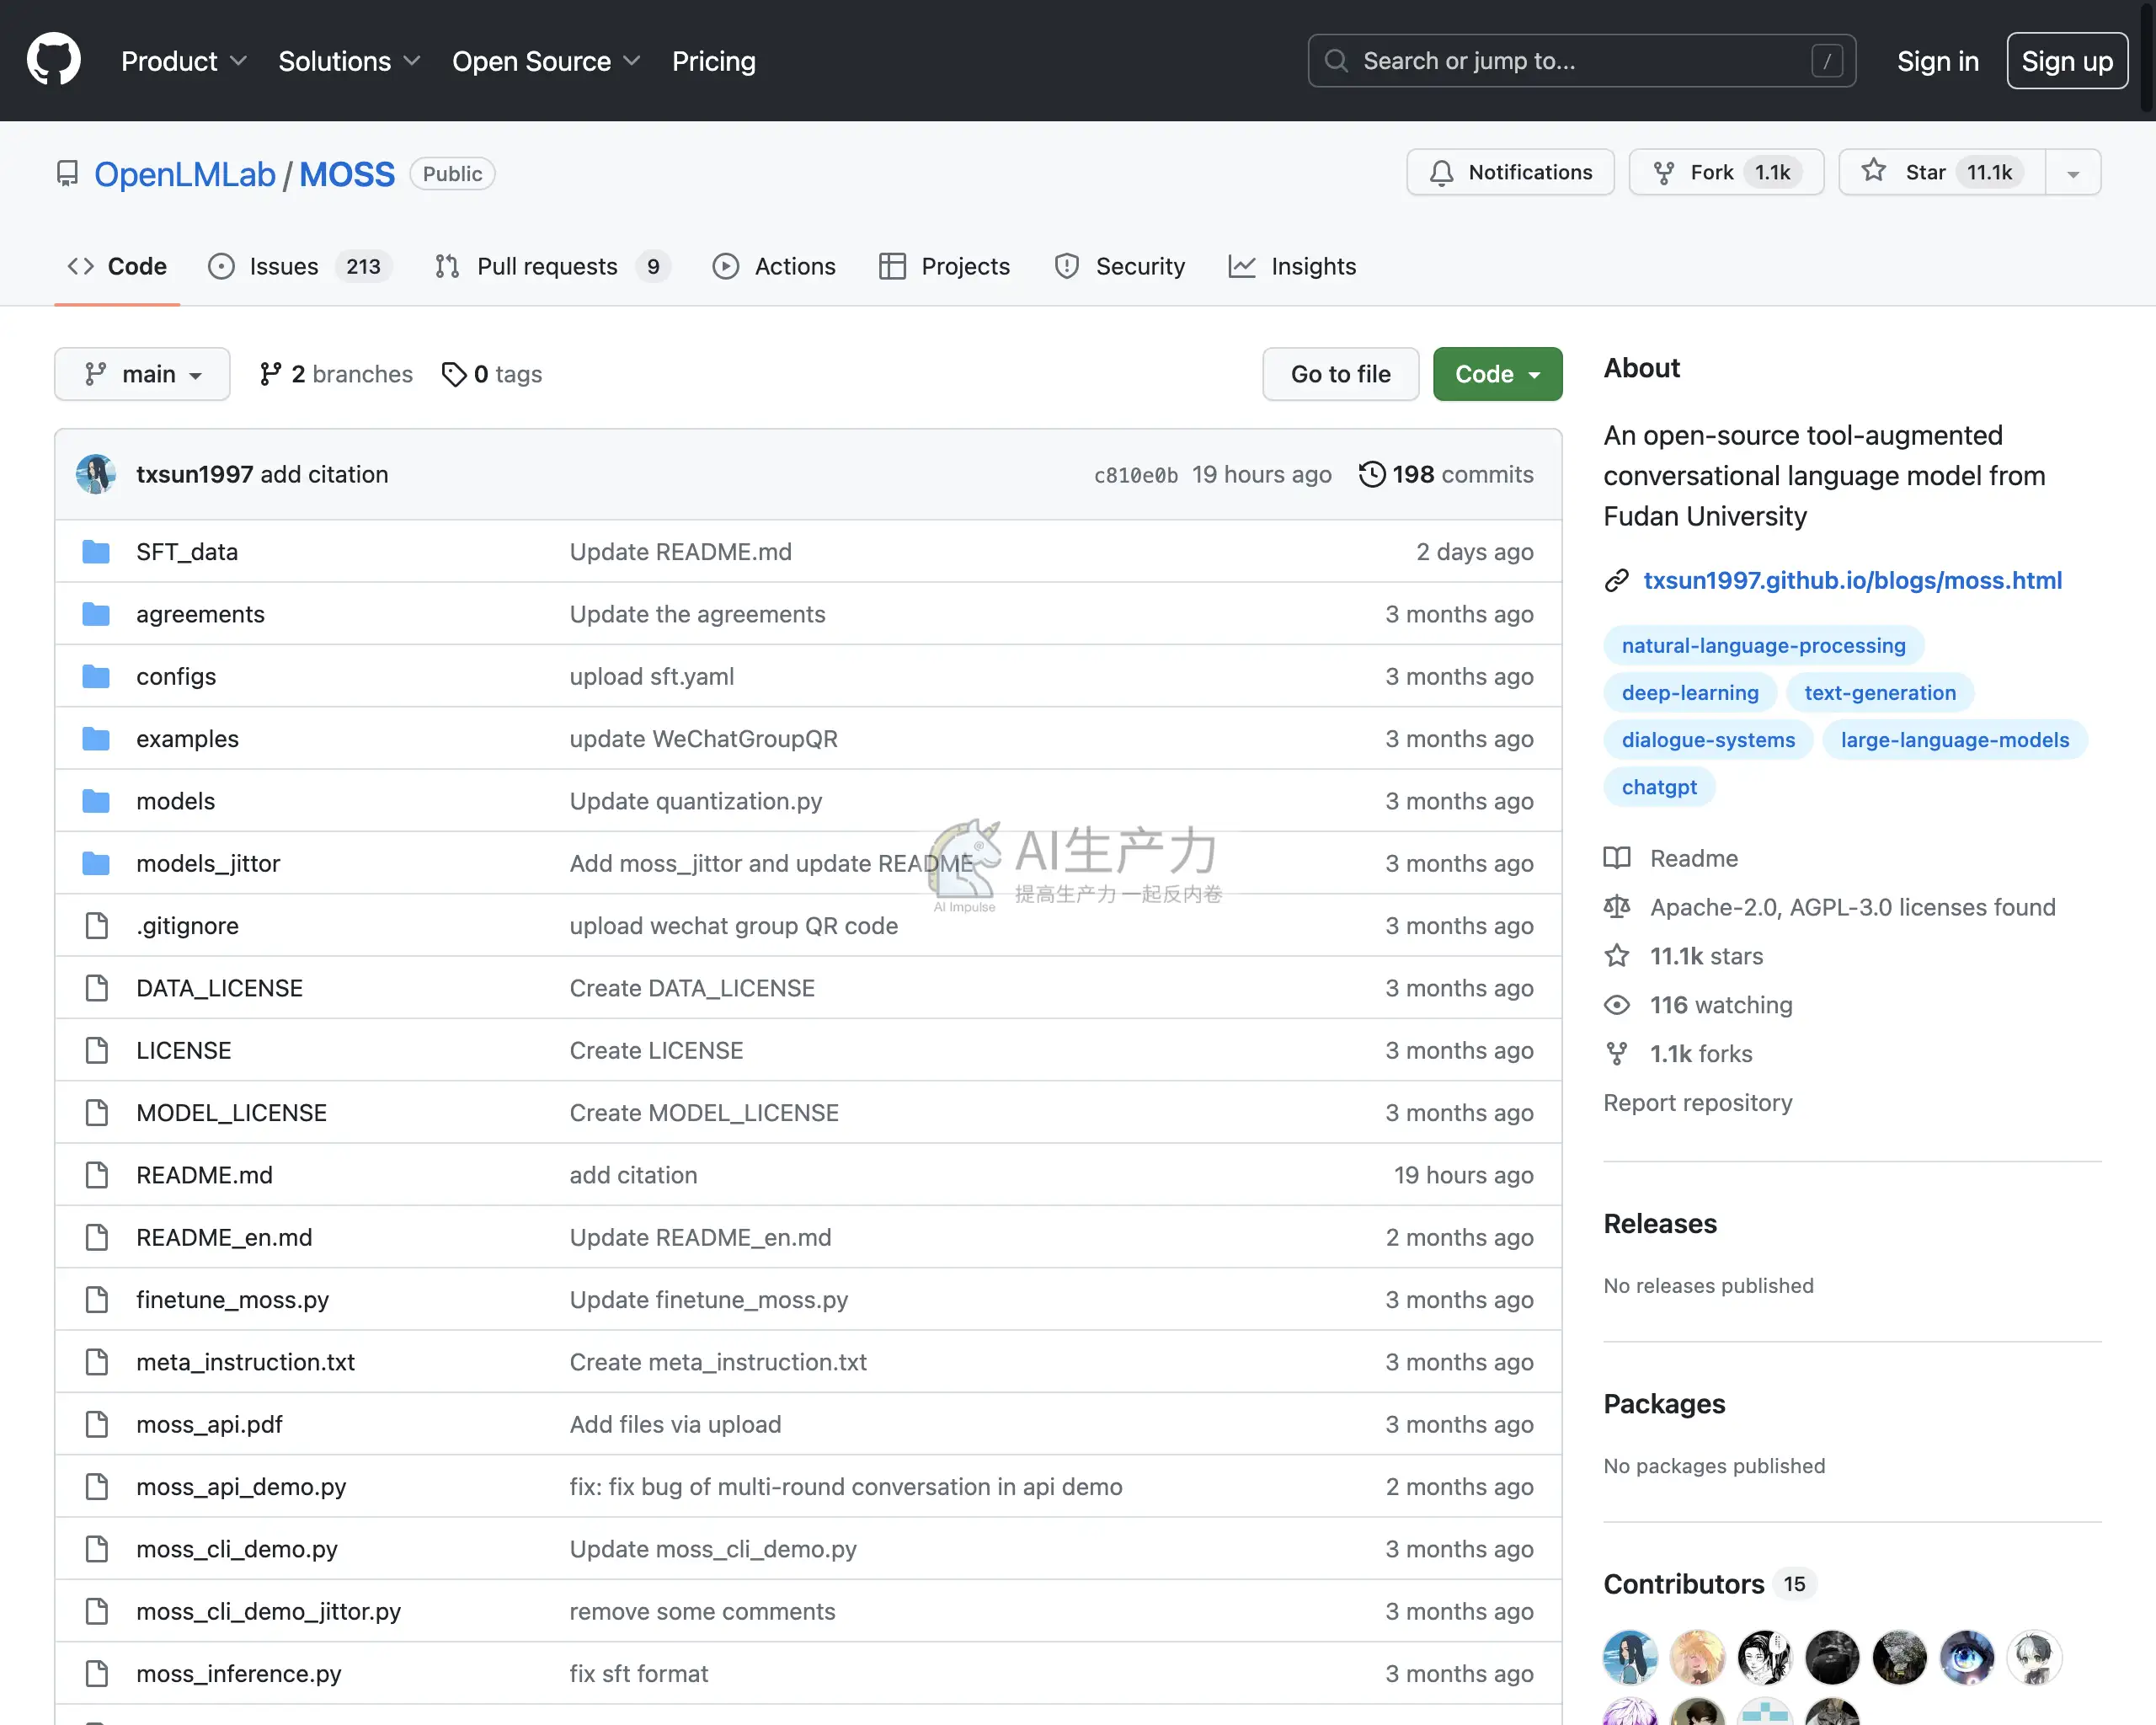Click the Actions play icon
The image size is (2156, 1725).
click(726, 266)
